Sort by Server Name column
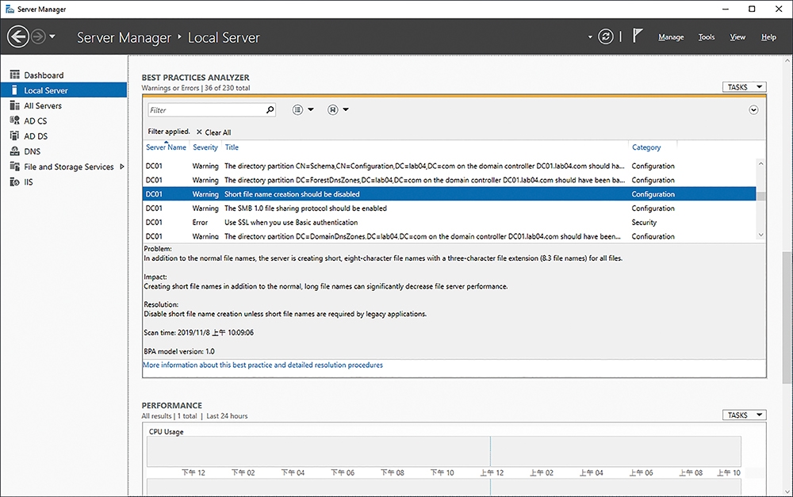793x497 pixels. pos(166,147)
